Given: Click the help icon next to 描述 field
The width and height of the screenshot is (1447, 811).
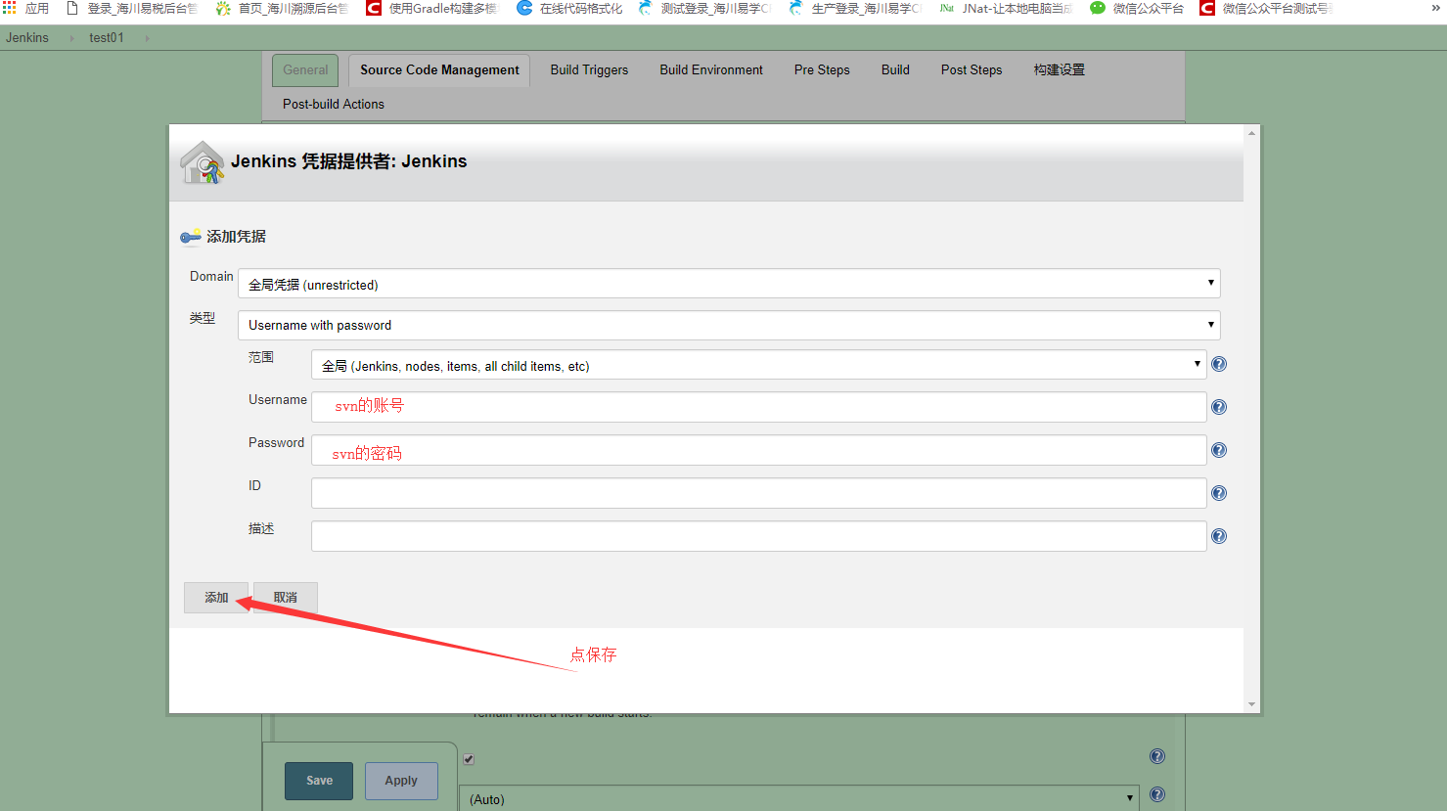Looking at the screenshot, I should pyautogui.click(x=1219, y=536).
